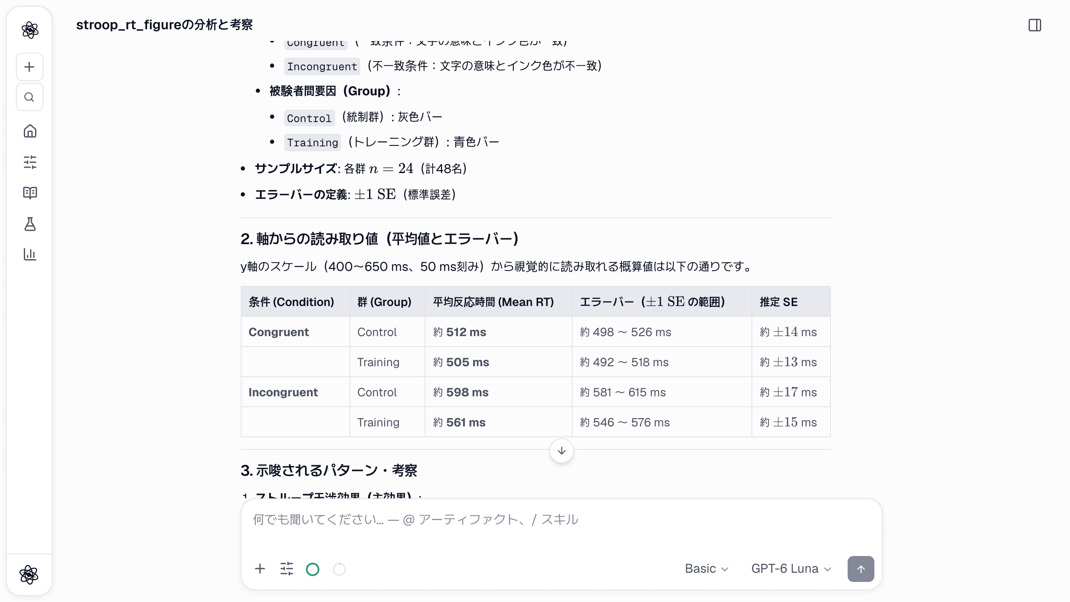Click the conversation title stroop_rt_figureの分析と考察
The height and width of the screenshot is (602, 1070).
coord(164,25)
